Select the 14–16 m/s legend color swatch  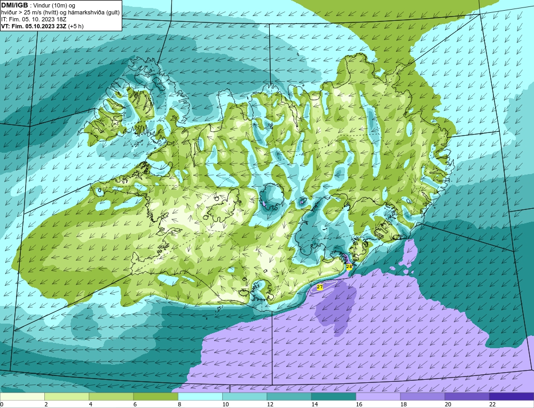[x=334, y=397]
